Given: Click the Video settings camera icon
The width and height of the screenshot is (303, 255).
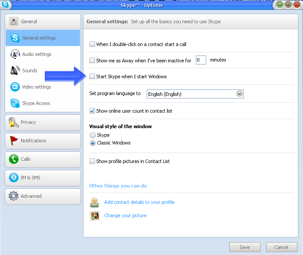Looking at the screenshot, I should 15,87.
